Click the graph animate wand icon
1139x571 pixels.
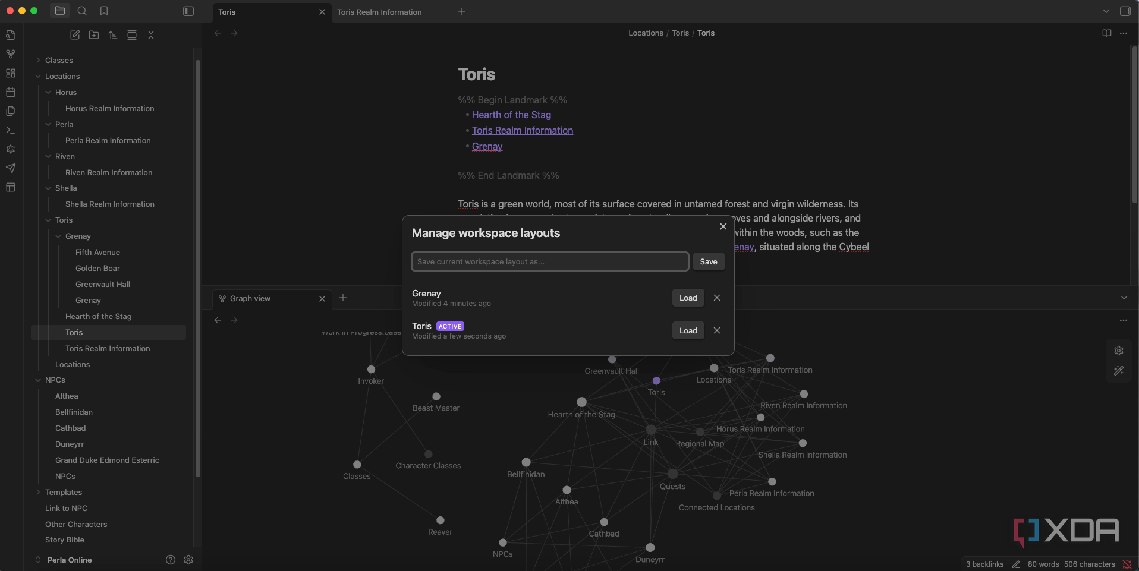coord(1119,371)
